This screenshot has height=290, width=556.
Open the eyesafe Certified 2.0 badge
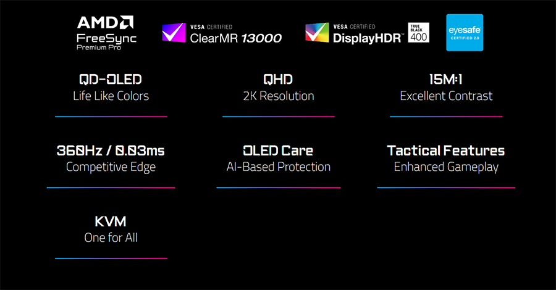click(x=465, y=33)
